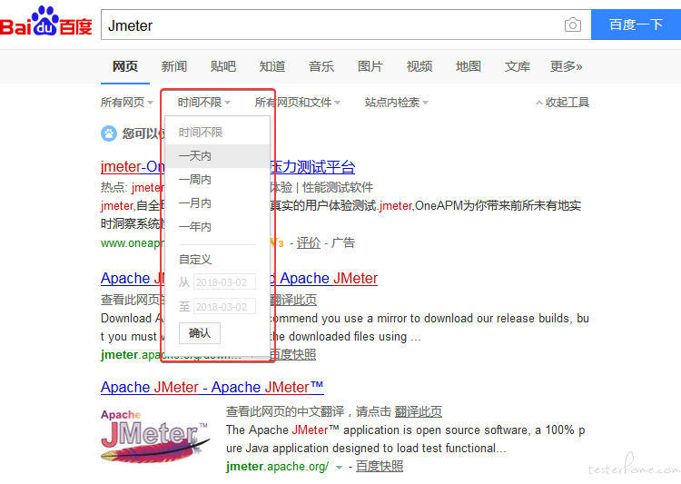Collapse the 时间不限 time filter dropdown
Viewport: 681px width, 484px height.
click(x=203, y=103)
